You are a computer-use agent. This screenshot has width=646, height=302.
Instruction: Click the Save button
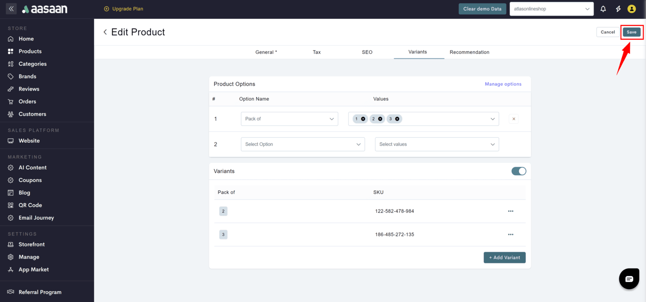point(631,32)
